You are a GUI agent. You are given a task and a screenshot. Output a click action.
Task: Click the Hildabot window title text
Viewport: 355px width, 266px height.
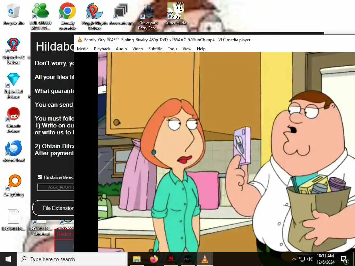coord(55,46)
